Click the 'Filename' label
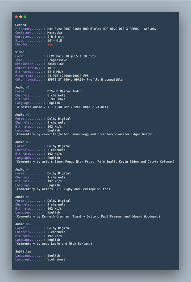This screenshot has width=191, height=282. [23, 29]
